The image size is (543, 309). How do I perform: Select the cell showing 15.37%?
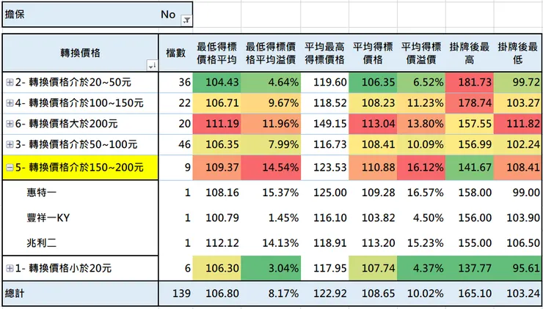(x=271, y=193)
